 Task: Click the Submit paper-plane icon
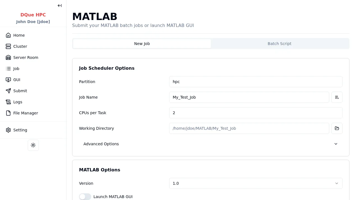pos(8,91)
